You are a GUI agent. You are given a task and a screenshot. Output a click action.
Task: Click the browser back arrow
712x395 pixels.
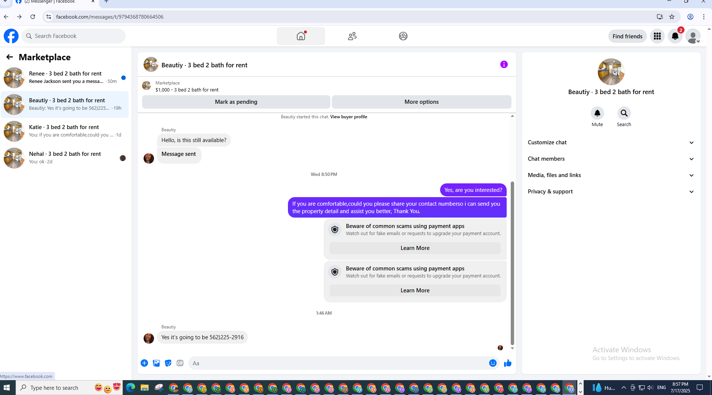point(6,17)
